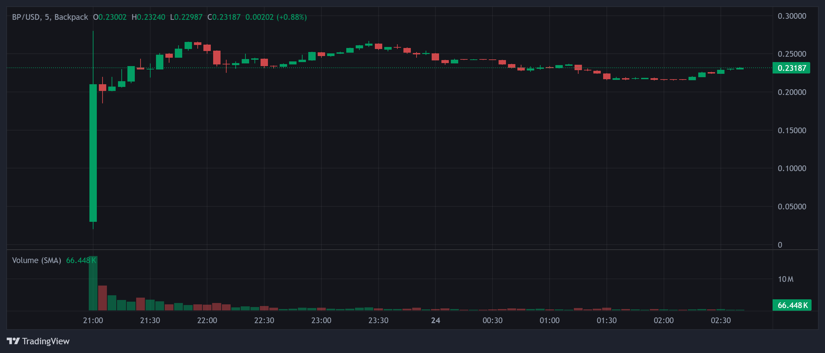Click the green 66.448K volume axis tag

click(792, 305)
